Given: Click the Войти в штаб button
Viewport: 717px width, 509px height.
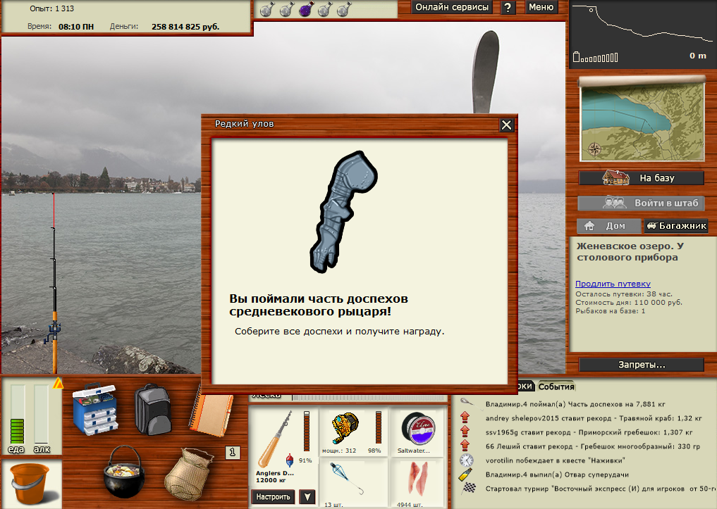Looking at the screenshot, I should click(641, 203).
